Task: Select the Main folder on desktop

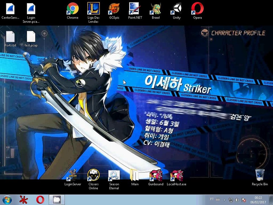Action: pyautogui.click(x=135, y=177)
